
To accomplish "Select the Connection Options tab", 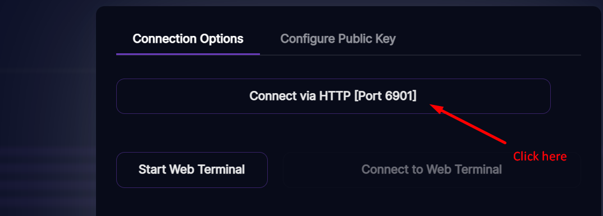I will pos(188,39).
